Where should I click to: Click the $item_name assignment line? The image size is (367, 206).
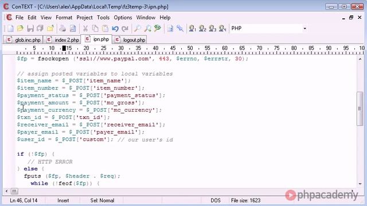point(74,81)
